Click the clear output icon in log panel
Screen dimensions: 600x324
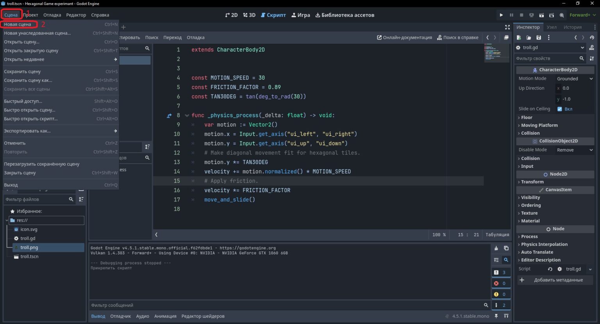496,248
